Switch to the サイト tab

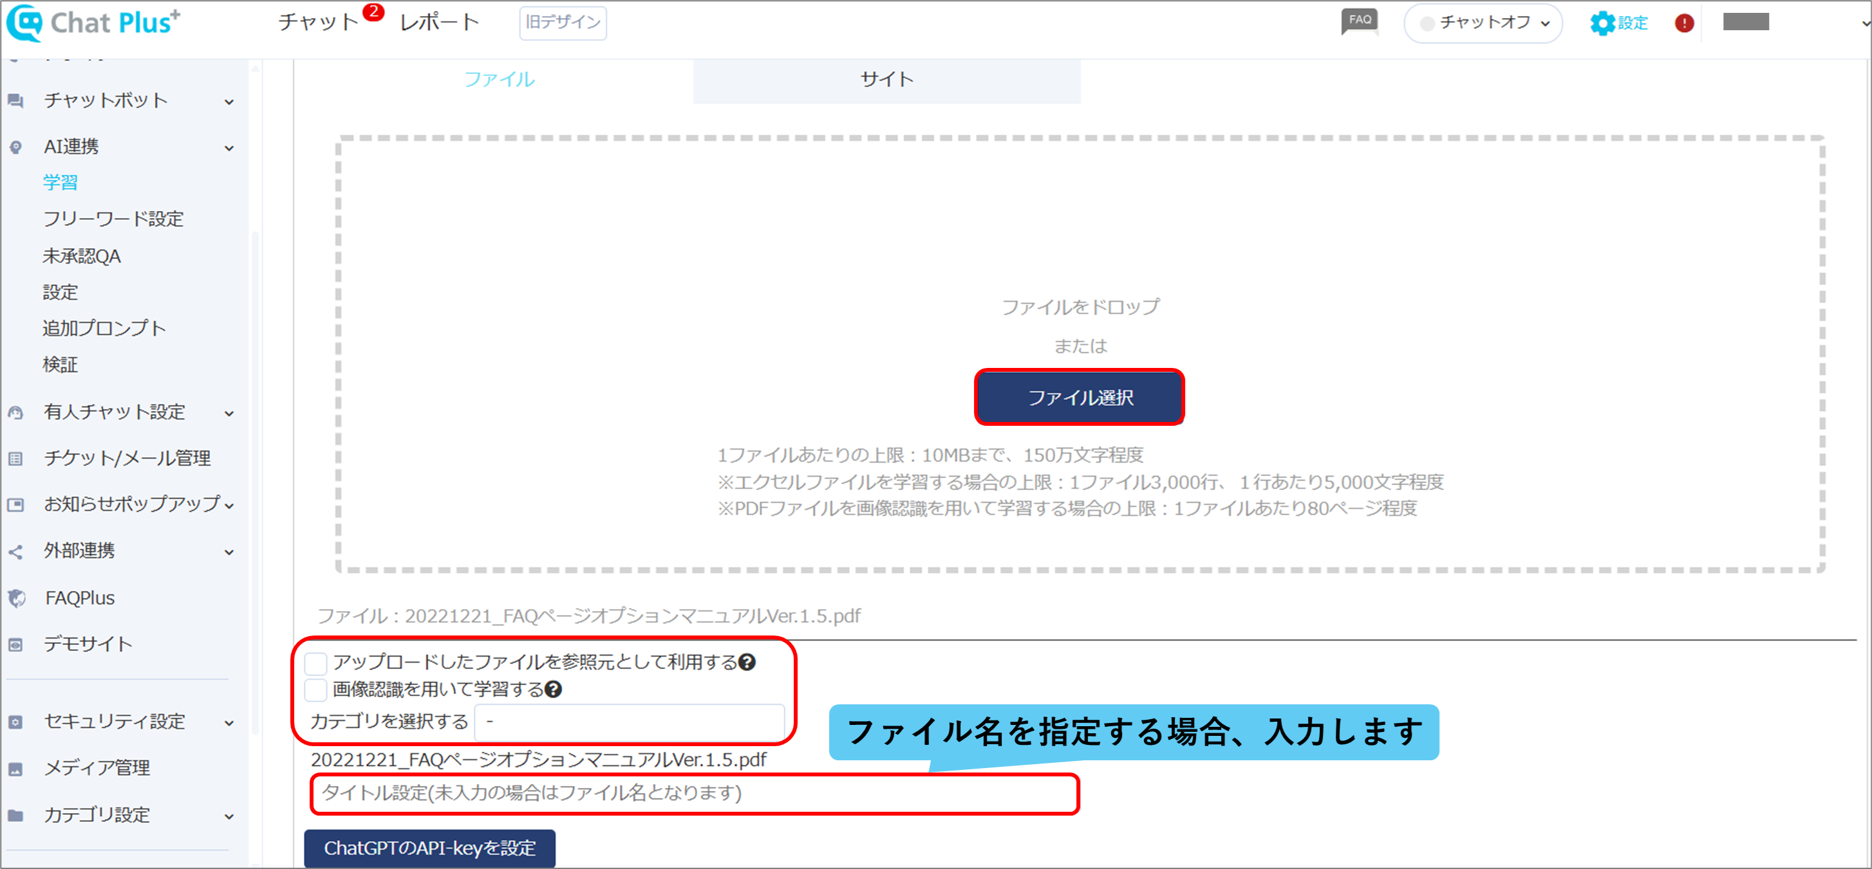tap(886, 79)
